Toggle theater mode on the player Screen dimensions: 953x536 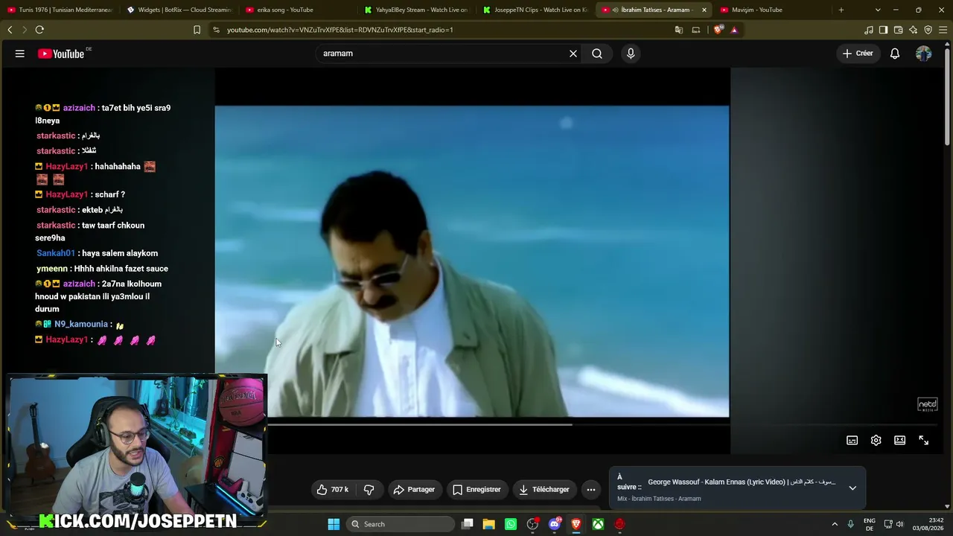[900, 441]
